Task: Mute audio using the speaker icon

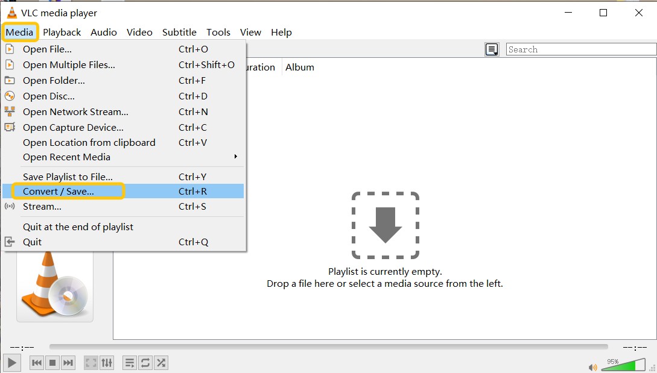Action: click(x=592, y=366)
